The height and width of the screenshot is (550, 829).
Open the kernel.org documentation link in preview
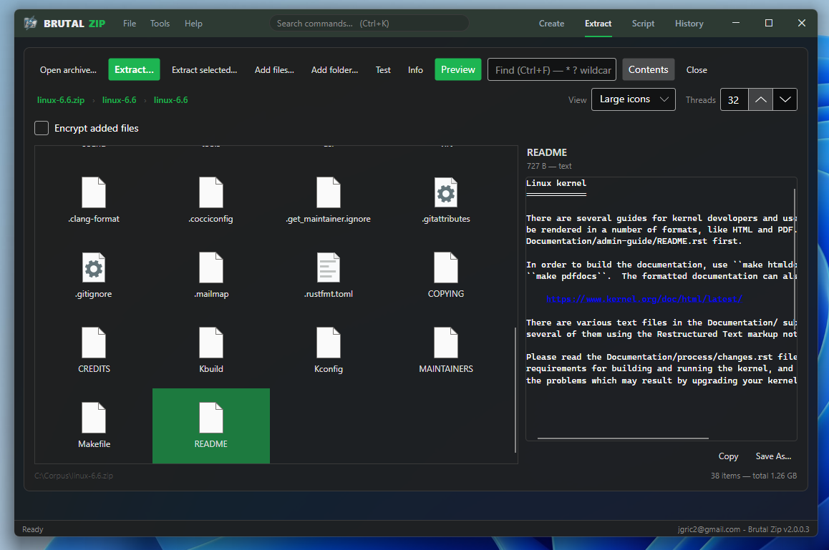pos(644,299)
